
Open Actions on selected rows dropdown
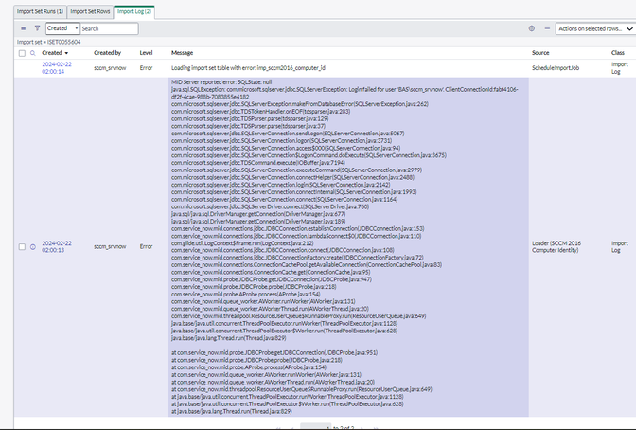click(x=594, y=28)
